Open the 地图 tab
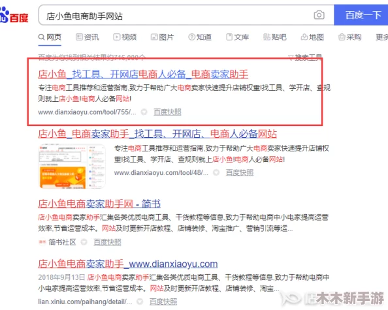 click(x=312, y=37)
